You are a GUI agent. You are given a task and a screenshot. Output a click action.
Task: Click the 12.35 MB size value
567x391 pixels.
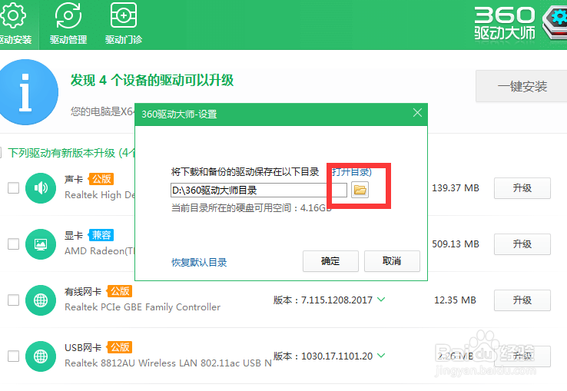pos(455,300)
